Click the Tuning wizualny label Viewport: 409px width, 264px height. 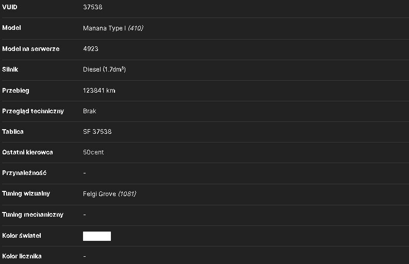tap(26, 193)
